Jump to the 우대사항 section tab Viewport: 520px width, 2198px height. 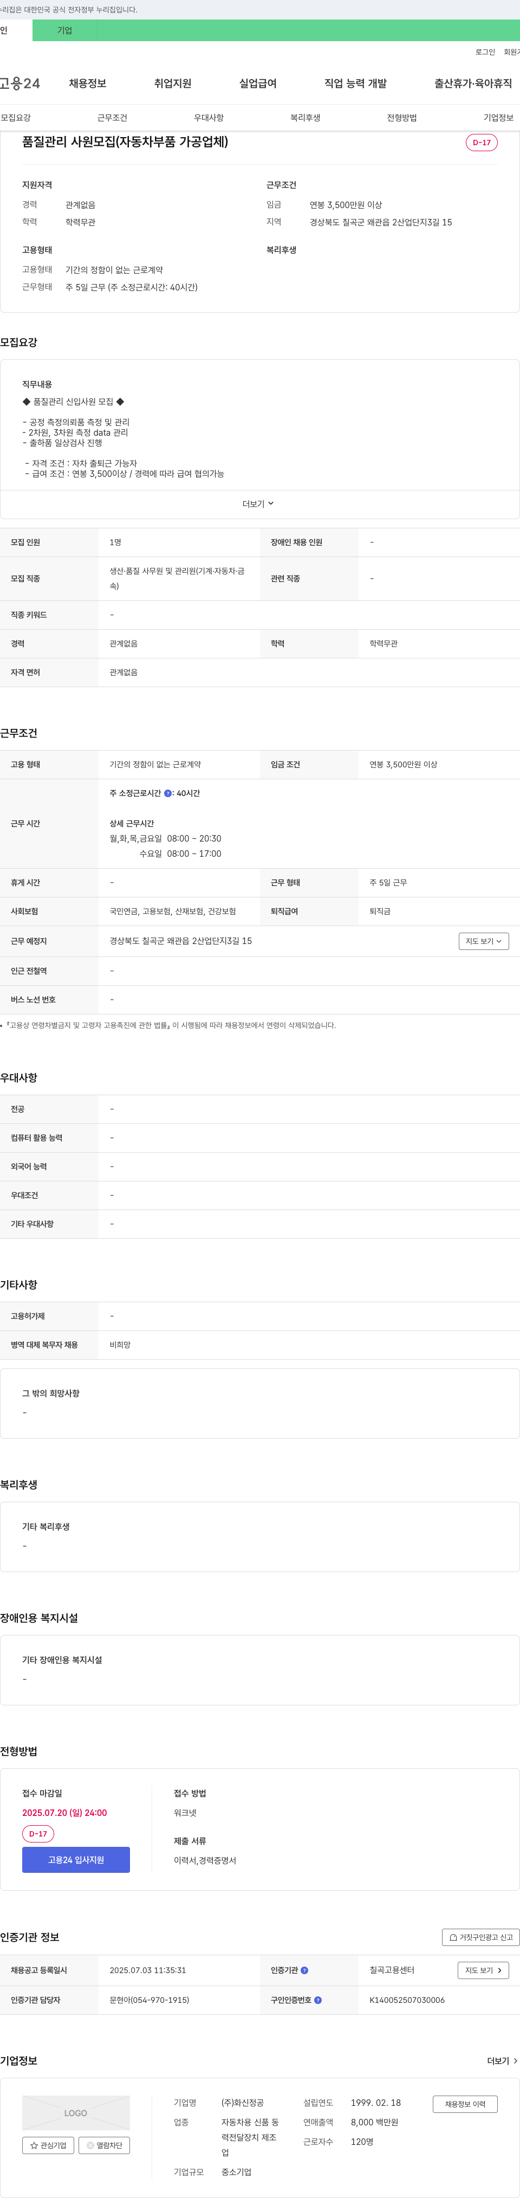click(209, 118)
